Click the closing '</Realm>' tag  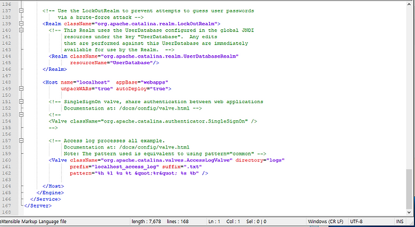(55, 69)
